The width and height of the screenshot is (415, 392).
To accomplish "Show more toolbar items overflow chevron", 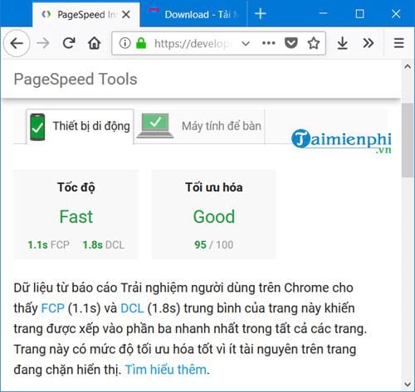I will pyautogui.click(x=369, y=43).
